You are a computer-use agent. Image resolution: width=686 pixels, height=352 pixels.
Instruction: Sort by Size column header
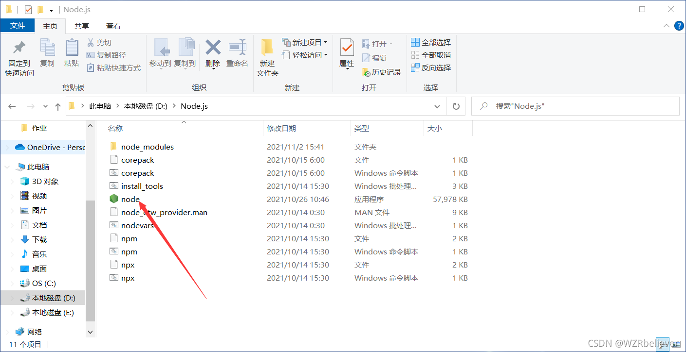448,128
